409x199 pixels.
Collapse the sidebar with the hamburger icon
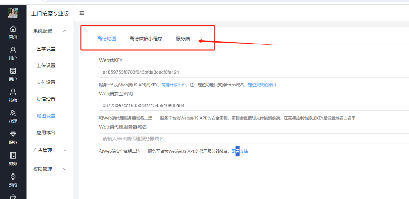(x=82, y=13)
